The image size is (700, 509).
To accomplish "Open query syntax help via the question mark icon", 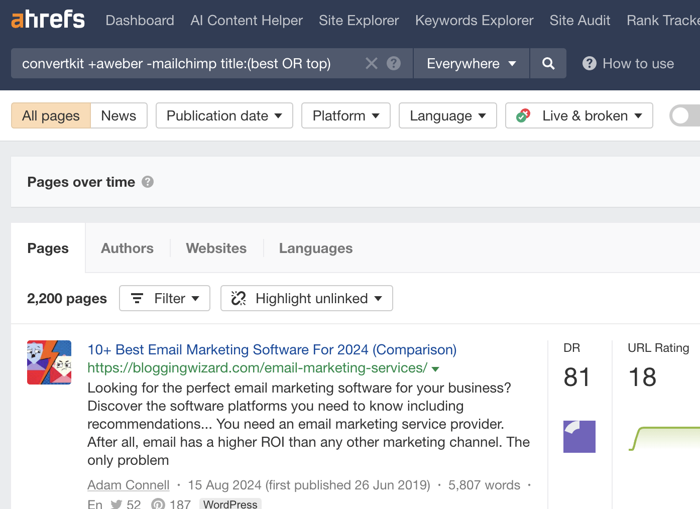I will [x=394, y=63].
